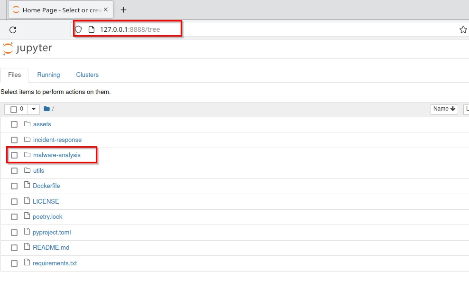469x281 pixels.
Task: Open the Clusters tab
Action: pyautogui.click(x=87, y=75)
